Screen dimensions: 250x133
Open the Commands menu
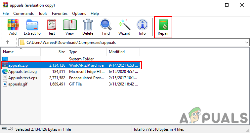point(23,14)
